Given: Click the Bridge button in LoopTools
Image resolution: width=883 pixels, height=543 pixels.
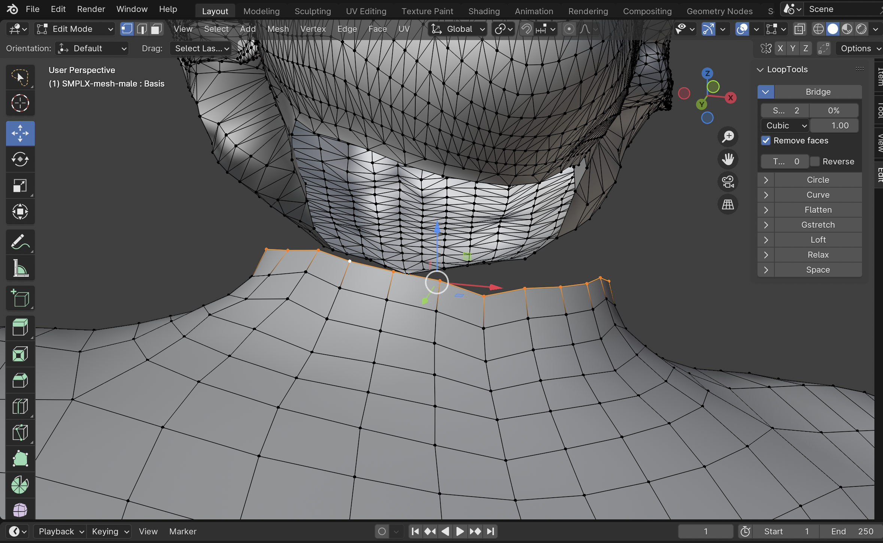Looking at the screenshot, I should (x=817, y=92).
